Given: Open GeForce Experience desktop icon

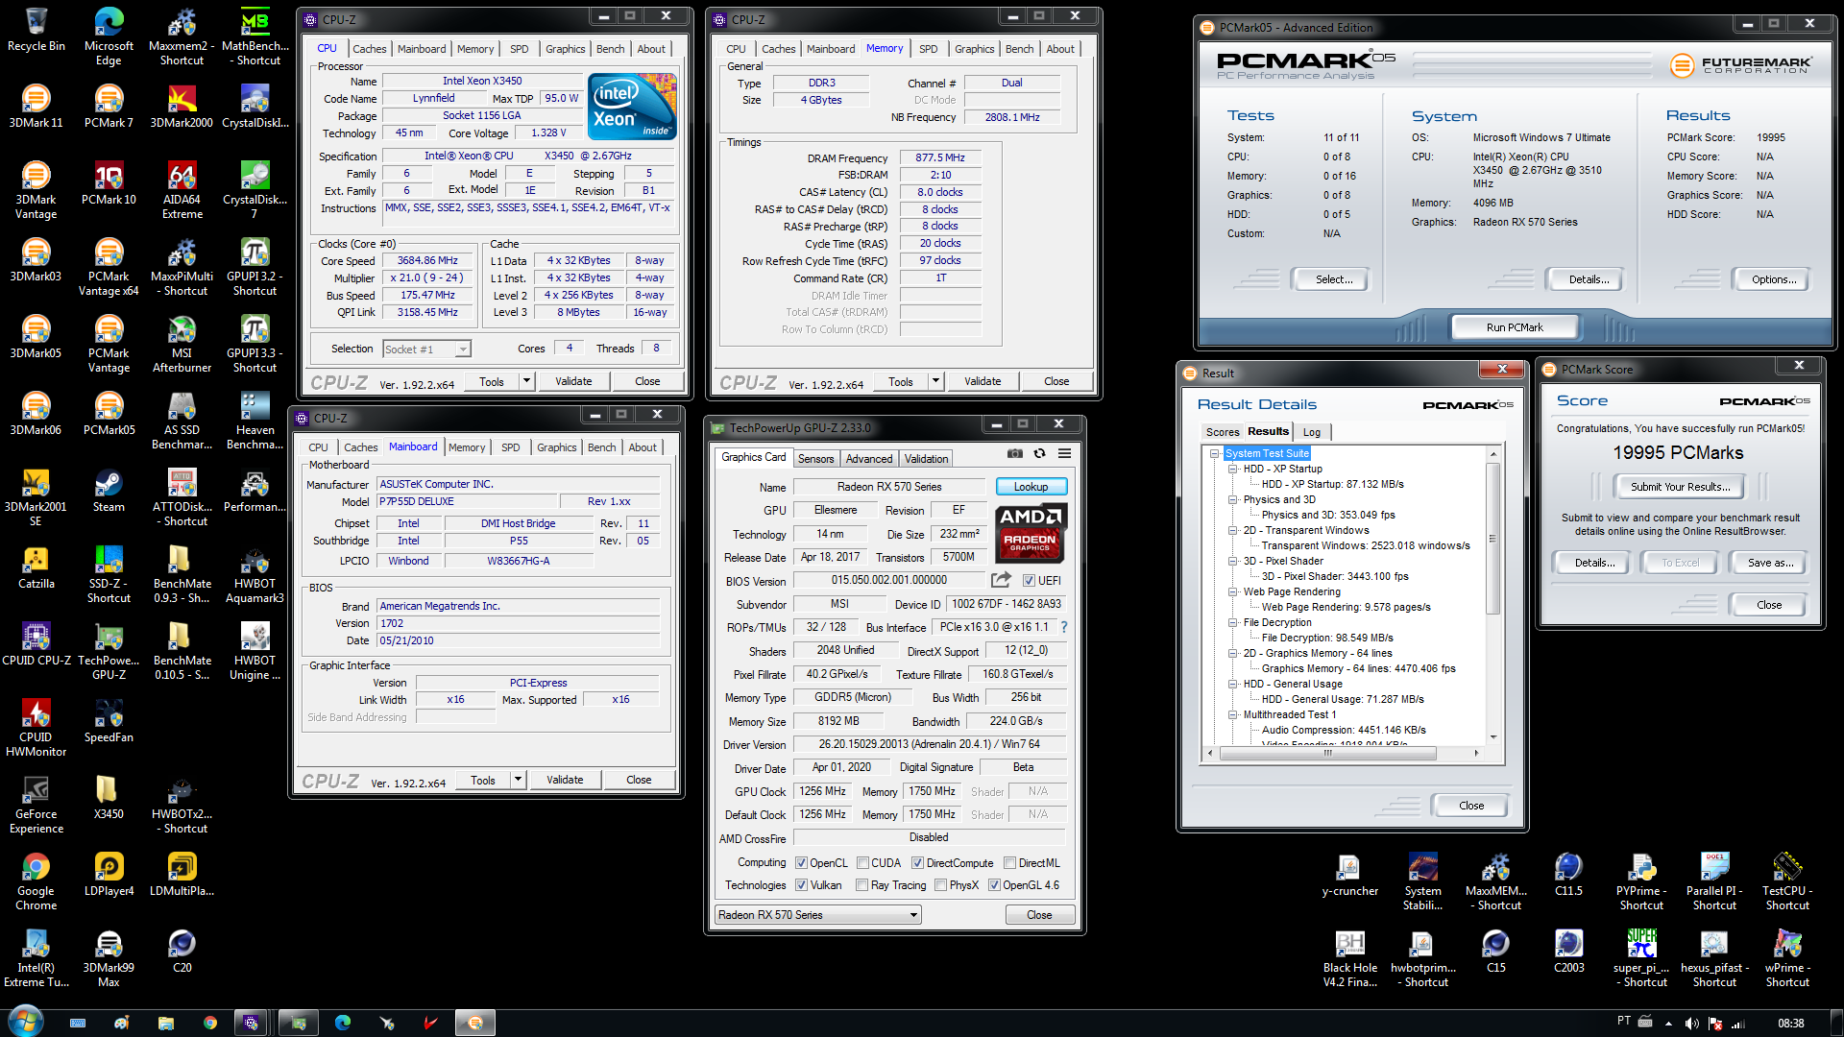Looking at the screenshot, I should 36,806.
